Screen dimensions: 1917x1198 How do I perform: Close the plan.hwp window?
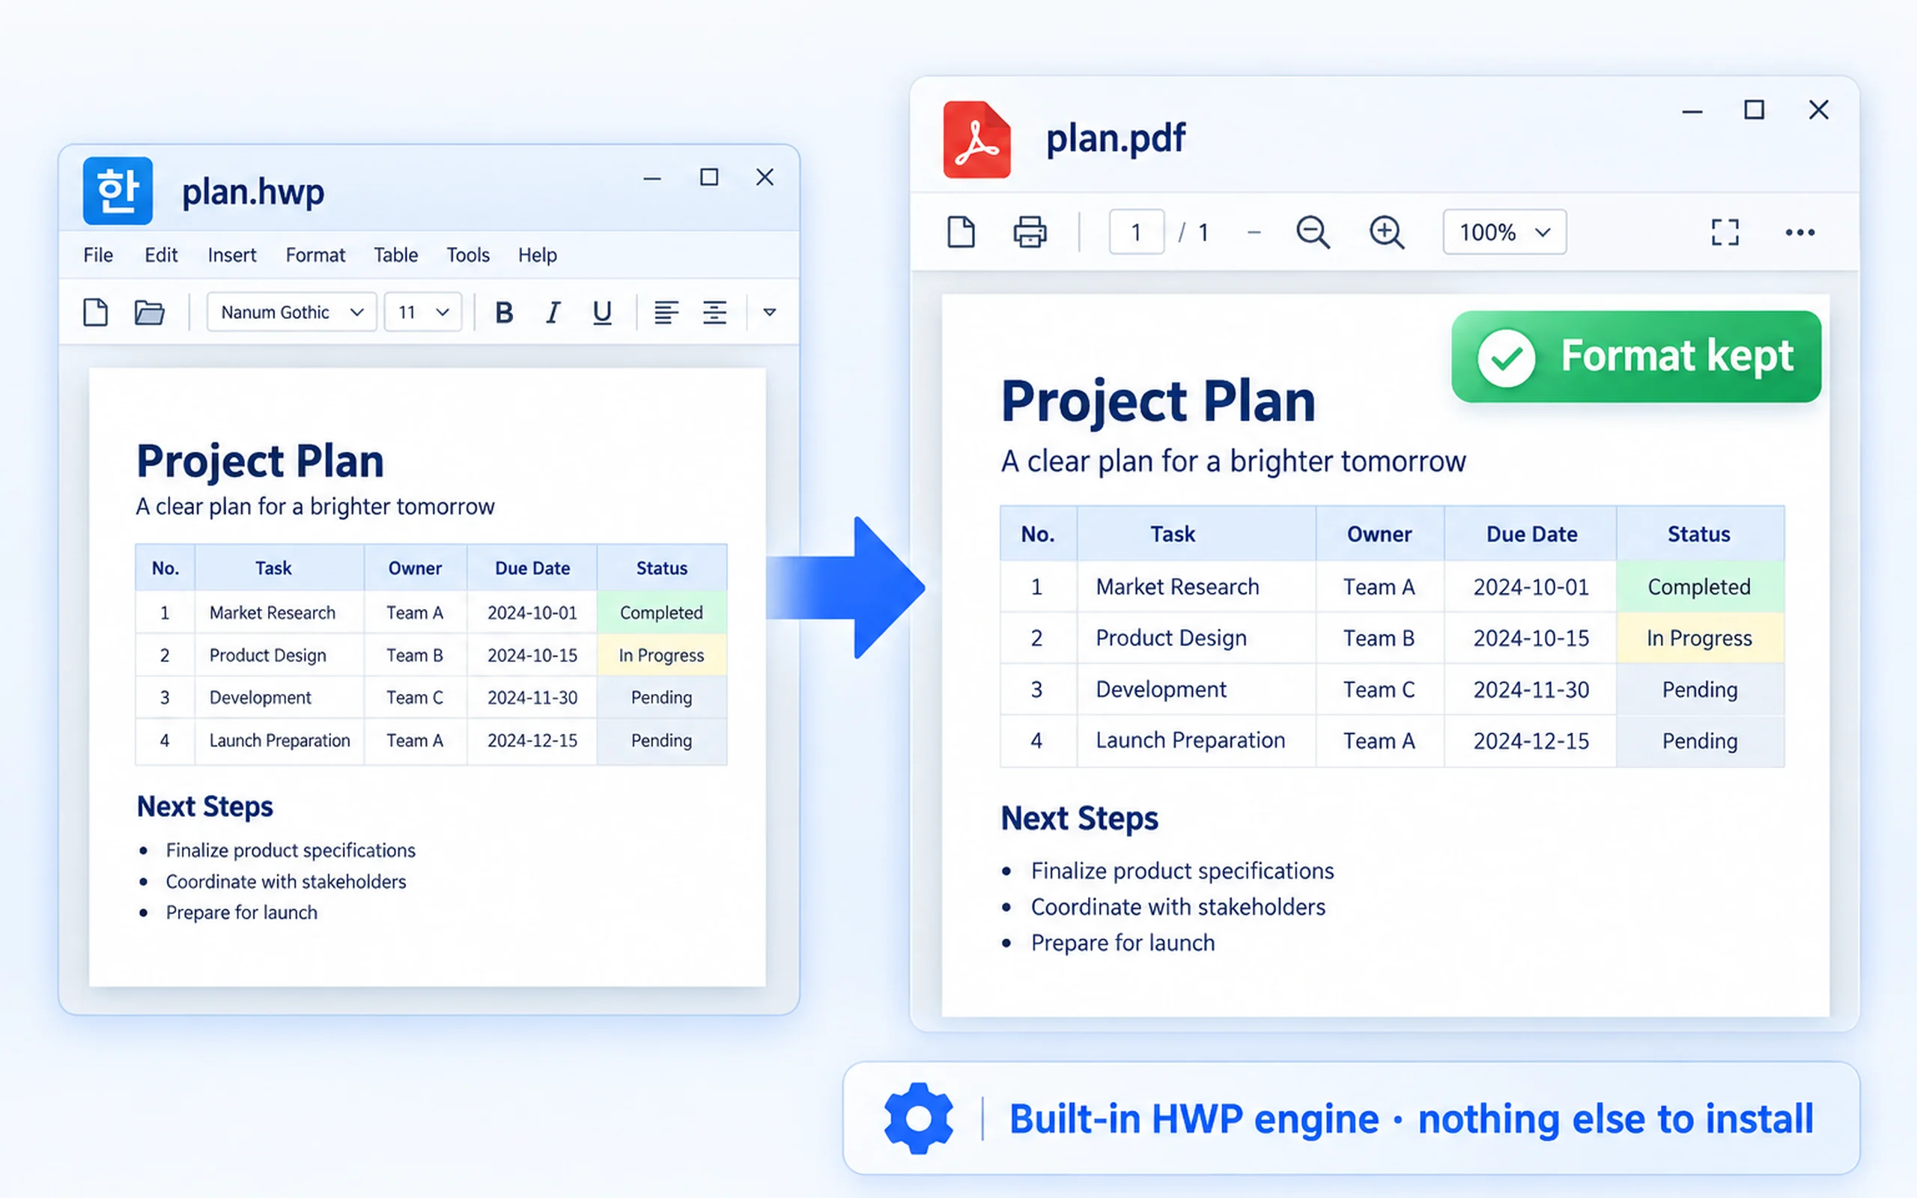[765, 177]
